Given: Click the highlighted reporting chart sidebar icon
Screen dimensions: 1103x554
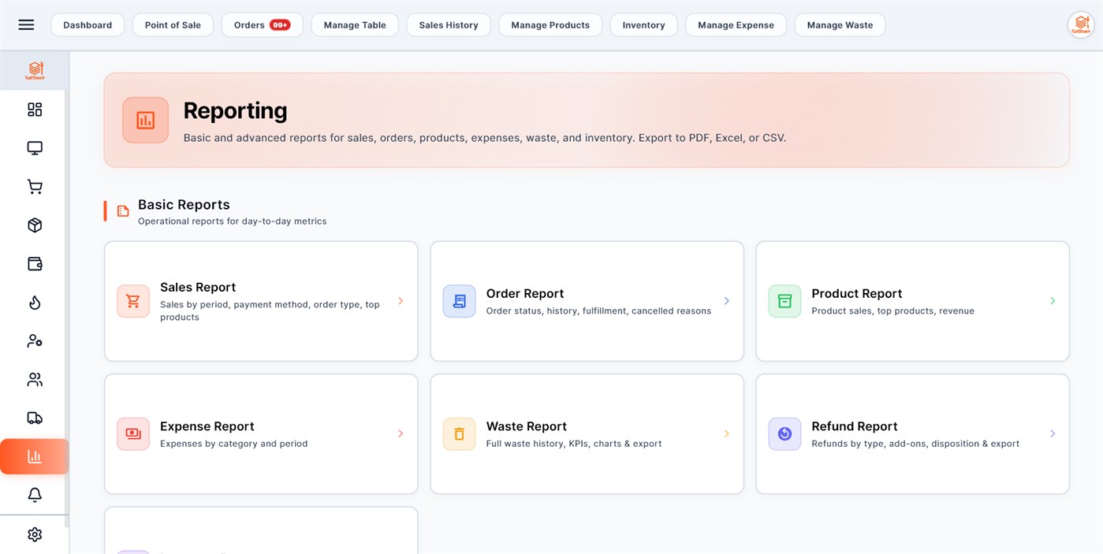Looking at the screenshot, I should pos(35,456).
